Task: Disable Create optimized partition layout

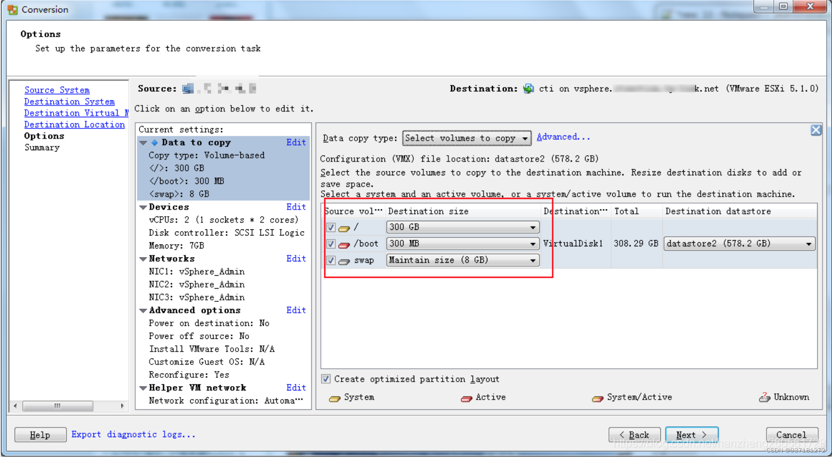Action: [x=326, y=379]
